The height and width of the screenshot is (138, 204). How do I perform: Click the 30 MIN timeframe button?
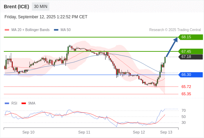[40, 7]
